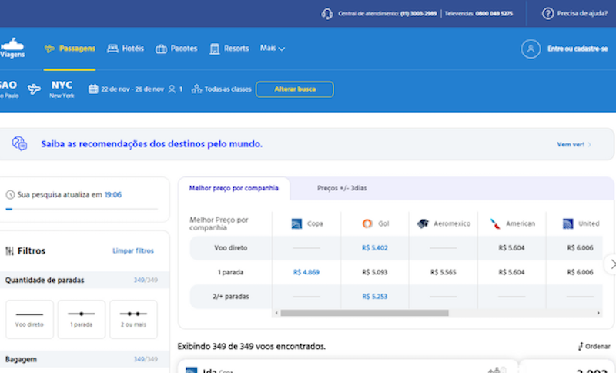
Task: Open the Hotéis tab
Action: coord(126,49)
